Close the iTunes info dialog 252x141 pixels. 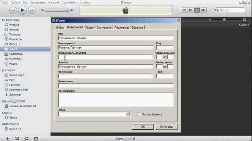click(x=178, y=20)
